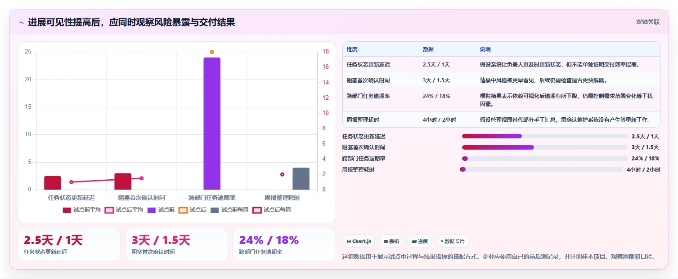
Task: Click the footer note starting 这组数据用于展示
Action: coord(499,257)
